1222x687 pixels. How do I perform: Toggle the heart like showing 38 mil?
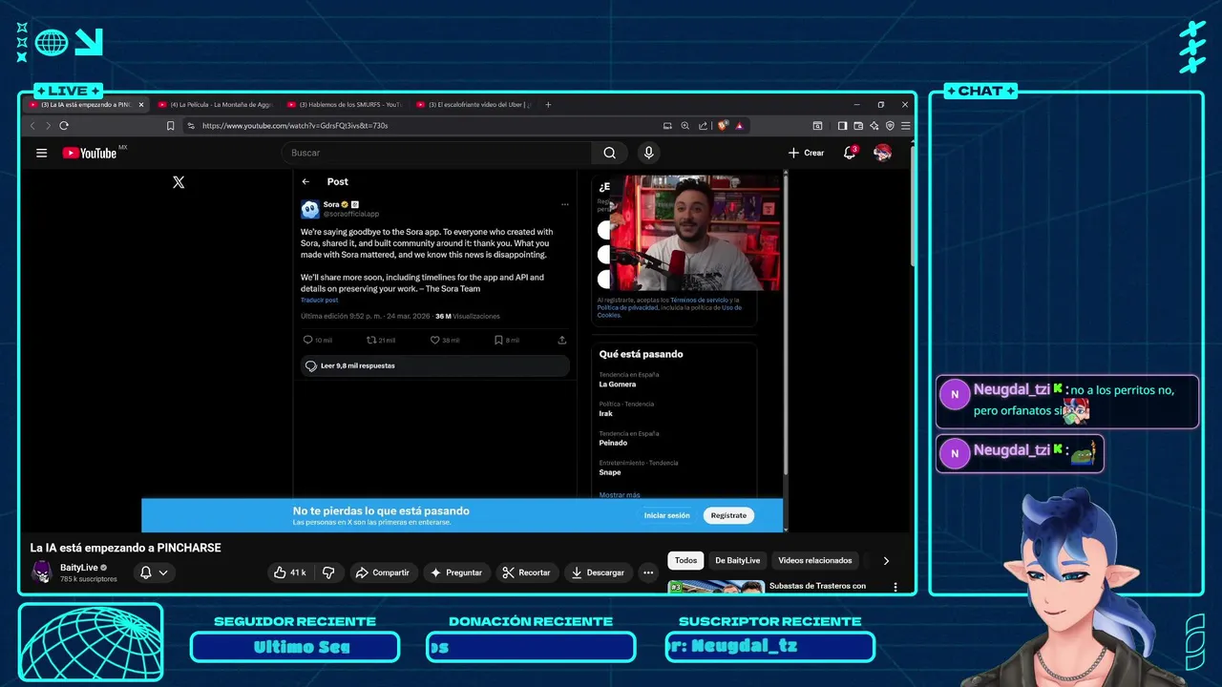coord(434,340)
